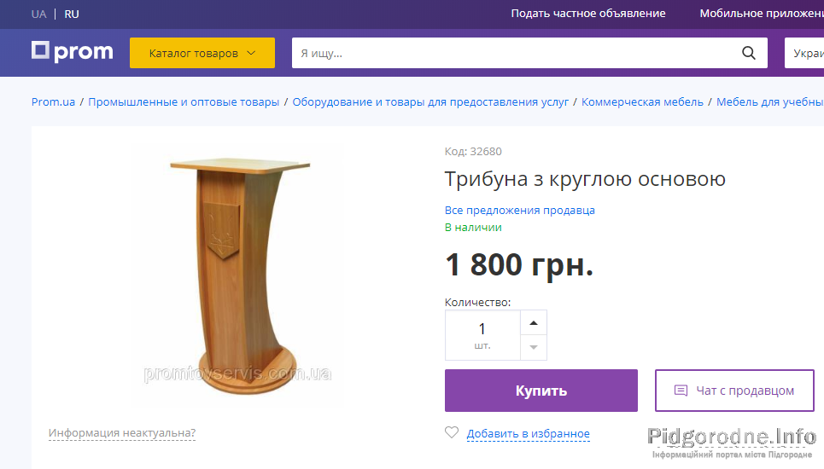
Task: Increase quantity with the up arrow
Action: (534, 322)
